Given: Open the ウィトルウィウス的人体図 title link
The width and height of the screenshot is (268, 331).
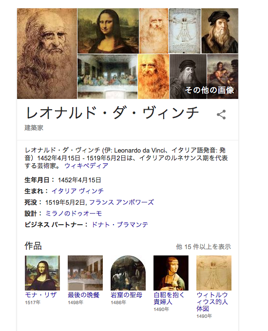Looking at the screenshot, I should pyautogui.click(x=212, y=302).
